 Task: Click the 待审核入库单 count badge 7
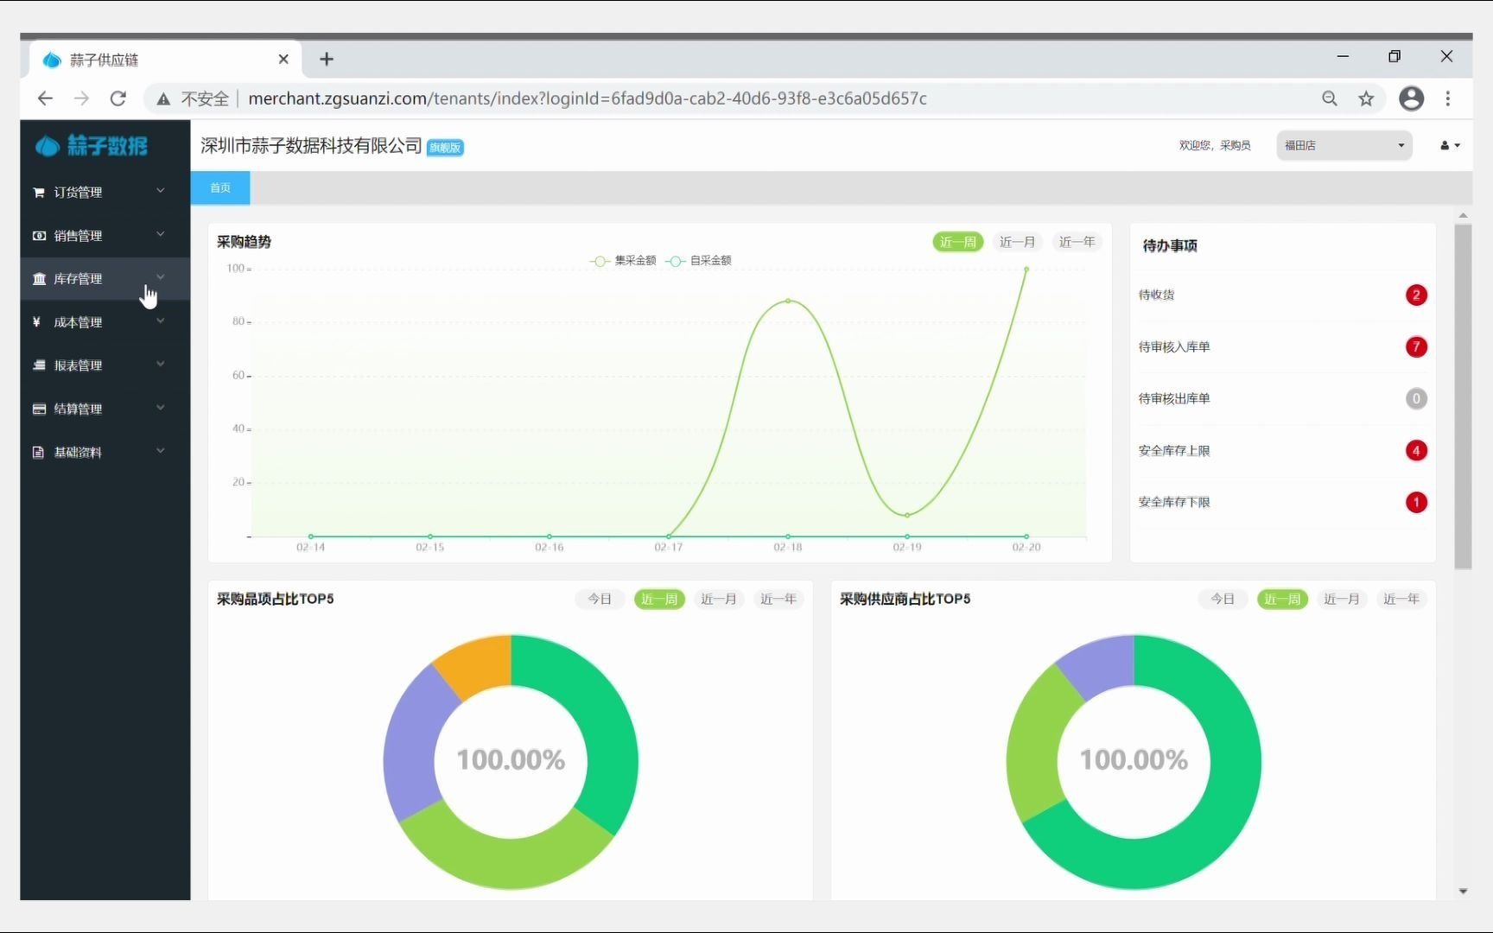point(1415,346)
